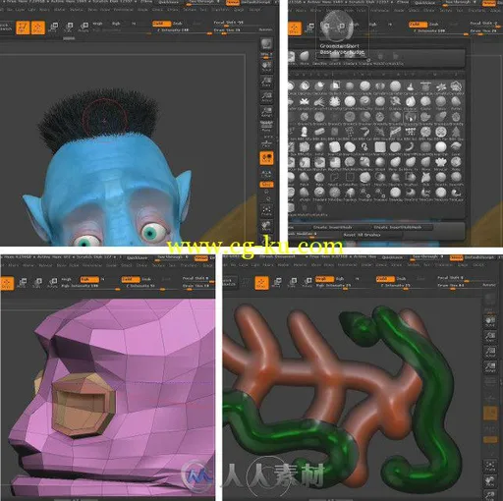Image resolution: width=503 pixels, height=501 pixels.
Task: Click the Frame icon on the blue character shelf
Action: (x=266, y=210)
